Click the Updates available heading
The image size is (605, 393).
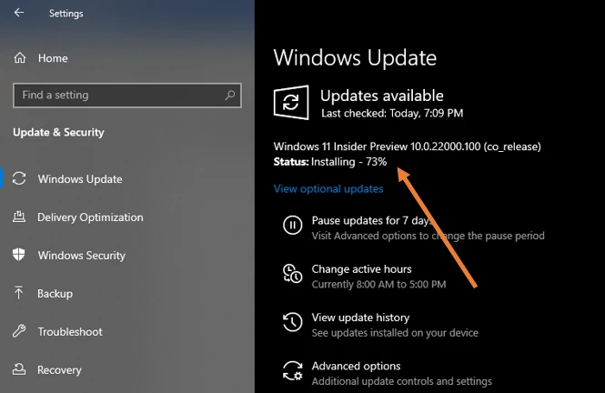coord(382,96)
